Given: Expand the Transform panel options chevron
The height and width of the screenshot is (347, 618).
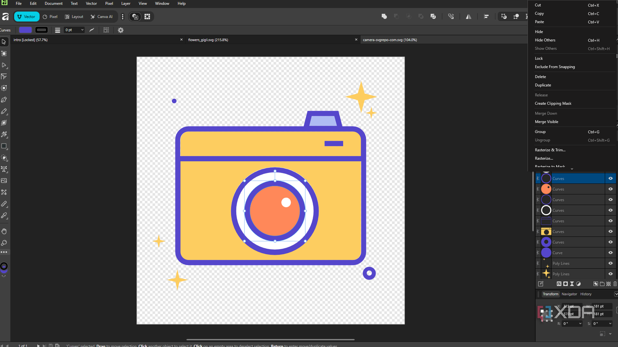Looking at the screenshot, I should pyautogui.click(x=616, y=294).
